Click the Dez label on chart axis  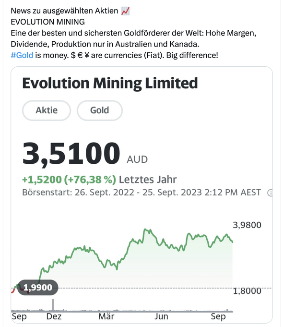click(54, 316)
